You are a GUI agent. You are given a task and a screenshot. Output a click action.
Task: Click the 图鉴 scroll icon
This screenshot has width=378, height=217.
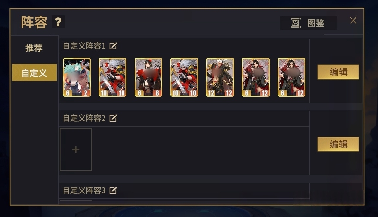point(295,23)
